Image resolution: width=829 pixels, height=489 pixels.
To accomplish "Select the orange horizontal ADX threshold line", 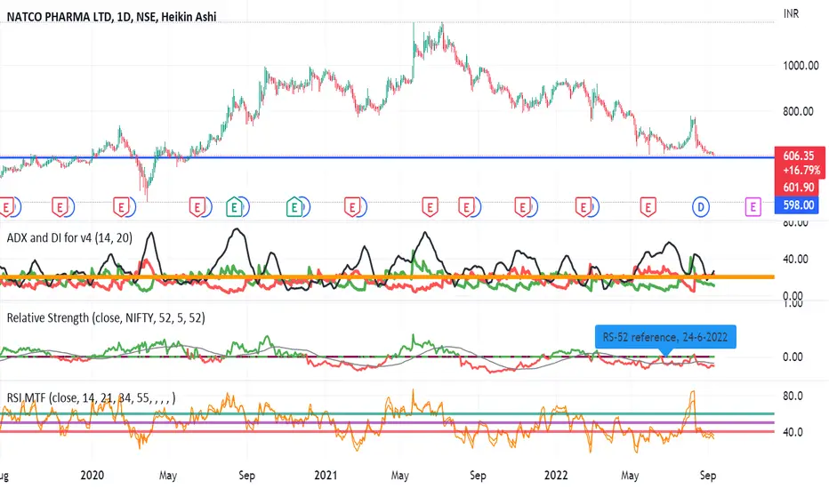I will tap(387, 277).
